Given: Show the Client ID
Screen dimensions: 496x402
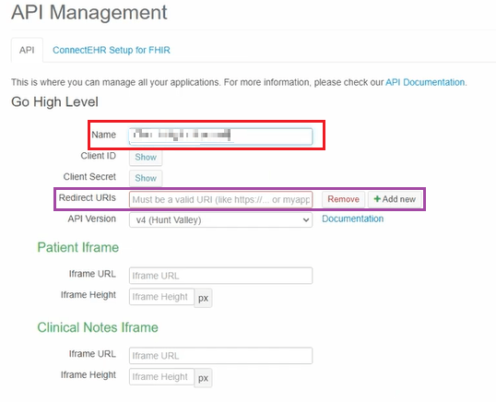Looking at the screenshot, I should (146, 157).
